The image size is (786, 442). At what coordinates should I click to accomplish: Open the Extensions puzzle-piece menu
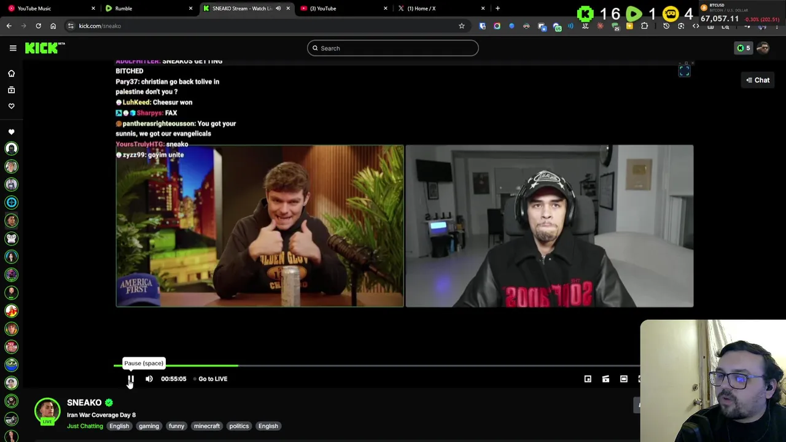644,26
